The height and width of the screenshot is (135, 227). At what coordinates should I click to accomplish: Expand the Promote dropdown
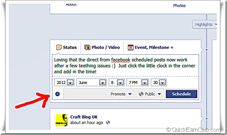pyautogui.click(x=121, y=94)
